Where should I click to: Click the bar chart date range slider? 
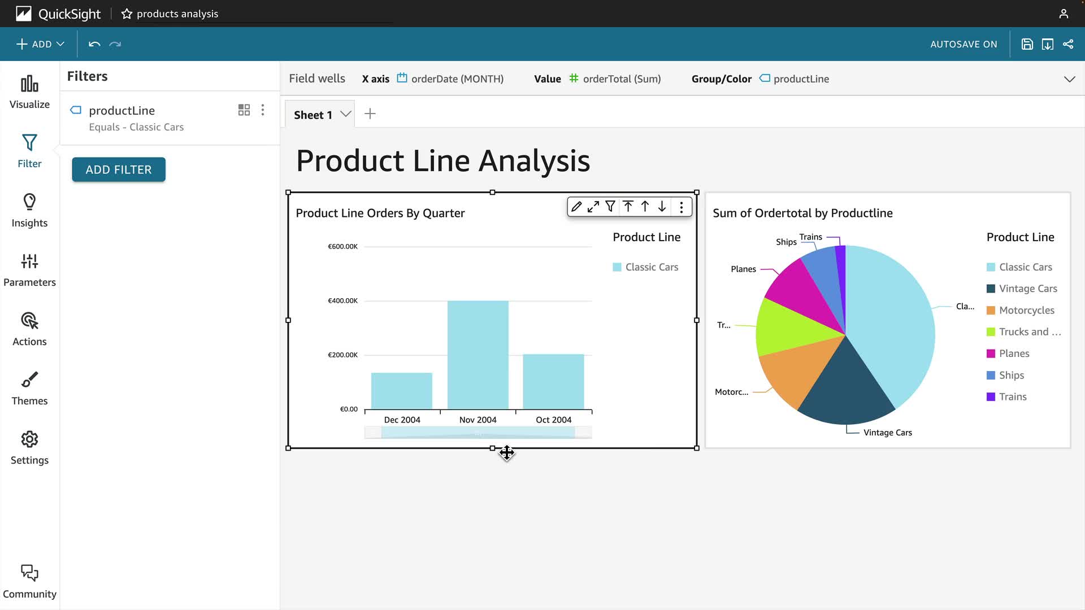point(478,433)
